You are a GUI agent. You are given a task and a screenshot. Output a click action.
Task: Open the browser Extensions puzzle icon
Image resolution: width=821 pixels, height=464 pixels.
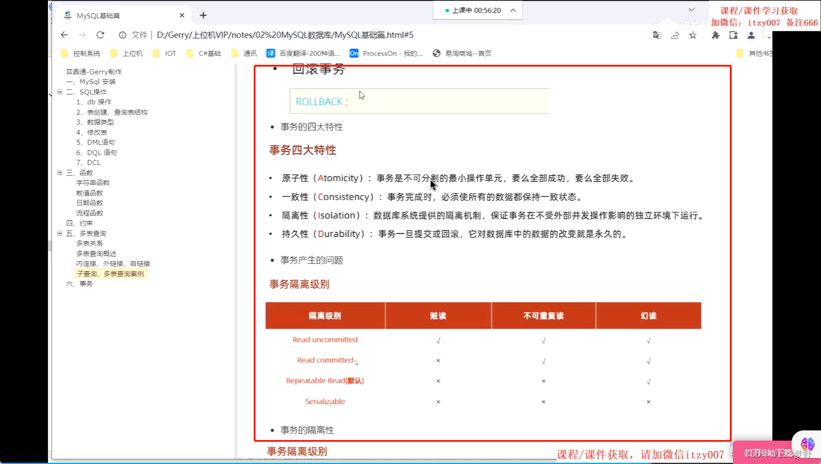(x=715, y=35)
